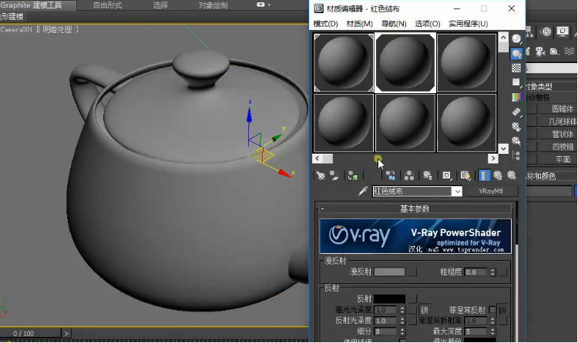Click Cameras category icon in command panel
578x343 pixels.
[540, 52]
